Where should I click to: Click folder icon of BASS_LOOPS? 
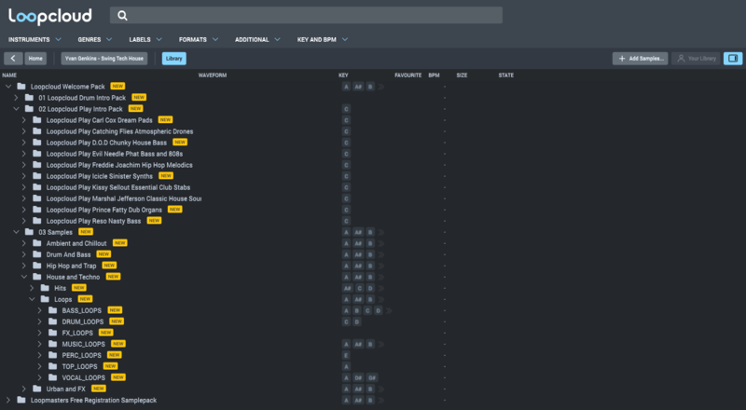(x=53, y=310)
